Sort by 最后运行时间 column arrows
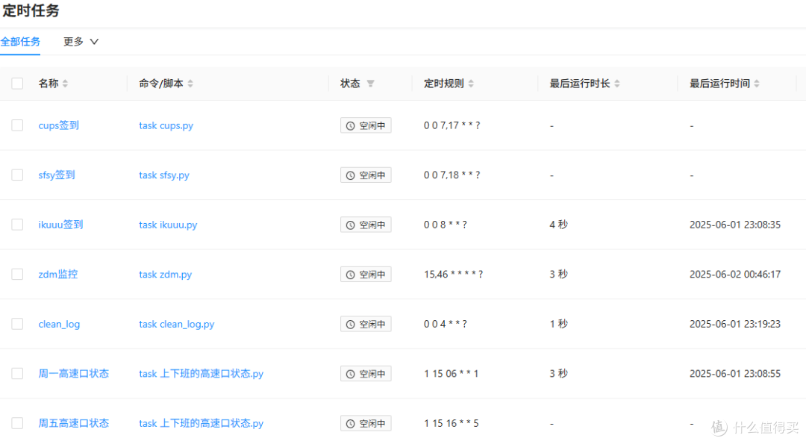 pos(757,84)
